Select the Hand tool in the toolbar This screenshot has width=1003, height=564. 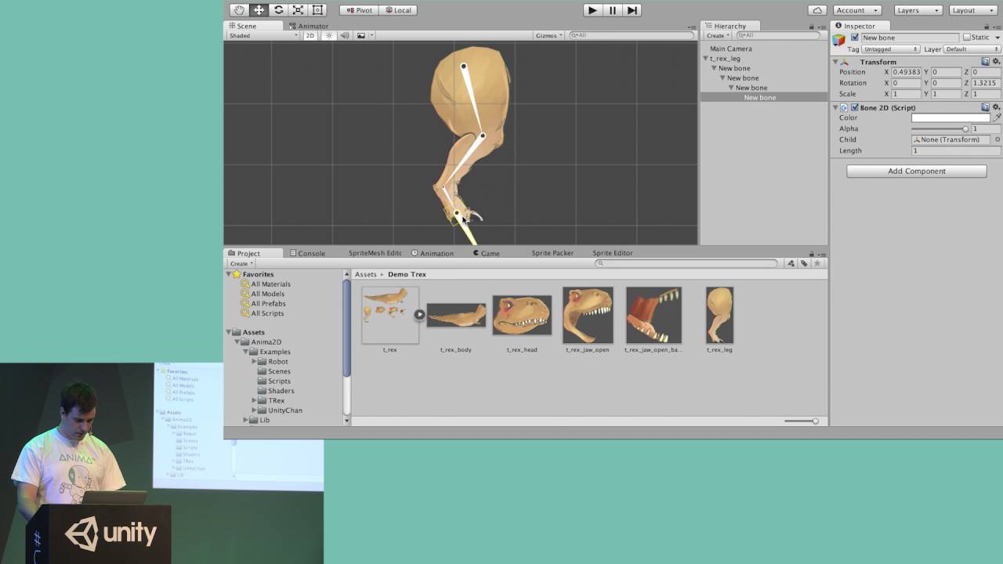tap(239, 10)
